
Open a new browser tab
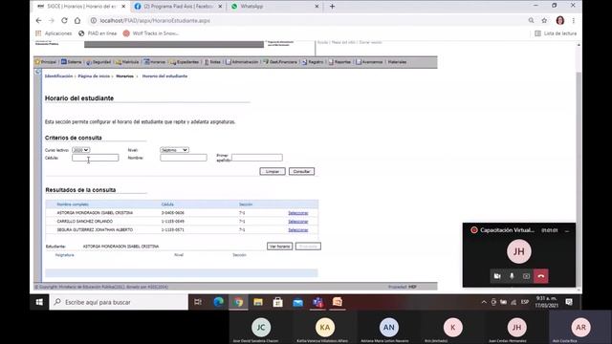pos(332,7)
